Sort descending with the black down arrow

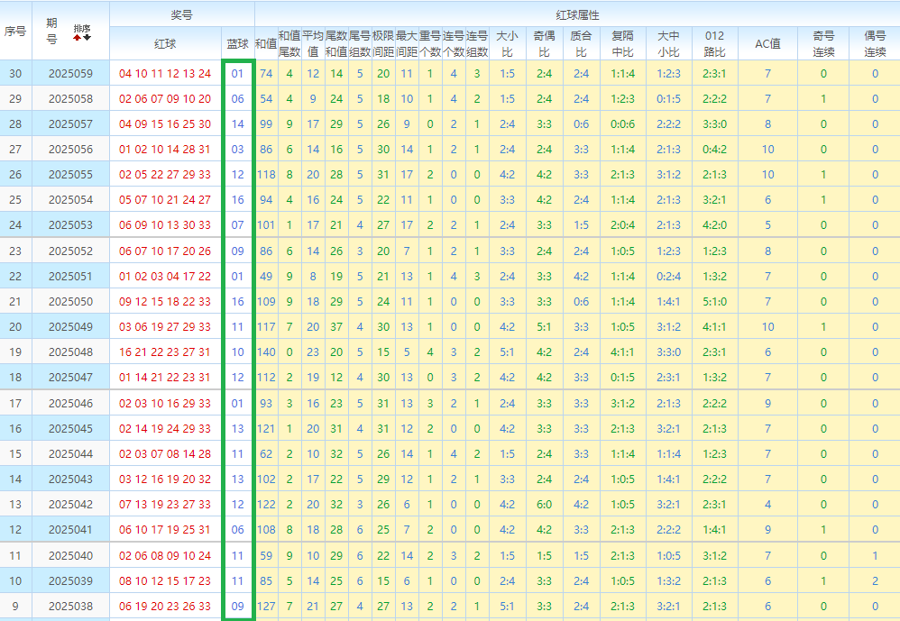(87, 38)
